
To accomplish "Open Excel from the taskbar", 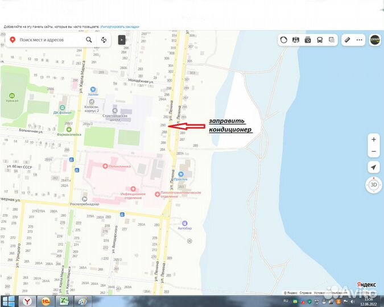I will click(x=64, y=301).
